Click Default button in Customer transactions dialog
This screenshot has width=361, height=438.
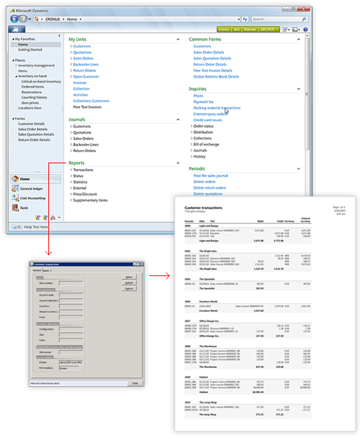pos(129,282)
